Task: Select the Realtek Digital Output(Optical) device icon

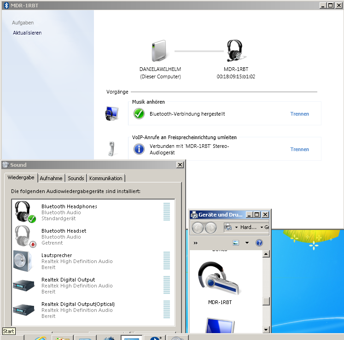Action: [23, 310]
